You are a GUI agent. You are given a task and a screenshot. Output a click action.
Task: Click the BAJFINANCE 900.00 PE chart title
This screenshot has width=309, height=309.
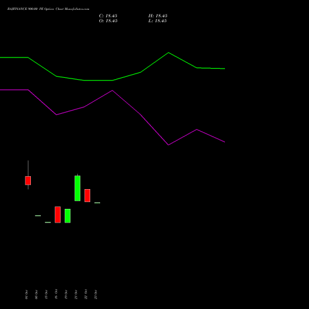[x=48, y=9]
